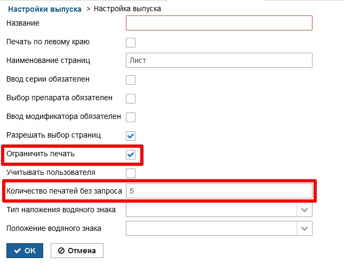Open Положение водяного знака dropdown arrow
The image size is (344, 273).
pyautogui.click(x=305, y=229)
